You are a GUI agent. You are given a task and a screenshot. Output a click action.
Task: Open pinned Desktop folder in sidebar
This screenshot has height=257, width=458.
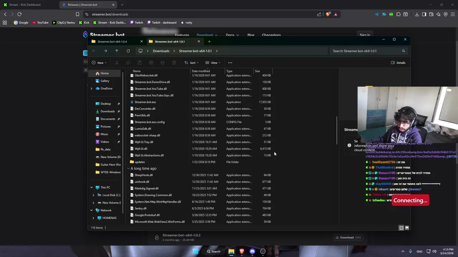tap(105, 104)
